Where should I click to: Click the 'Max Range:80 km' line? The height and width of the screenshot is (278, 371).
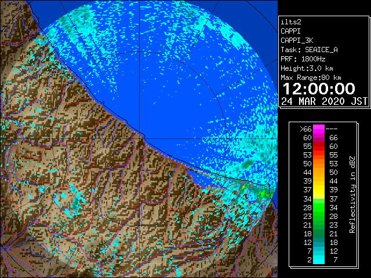click(311, 78)
